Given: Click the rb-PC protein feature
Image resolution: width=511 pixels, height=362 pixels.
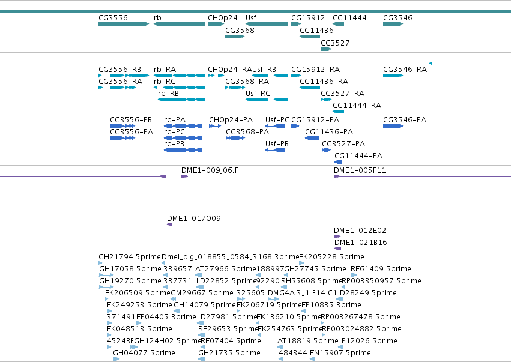Looking at the screenshot, I should pyautogui.click(x=183, y=139).
